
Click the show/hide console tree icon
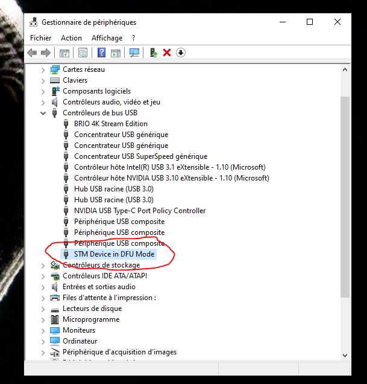coord(64,53)
